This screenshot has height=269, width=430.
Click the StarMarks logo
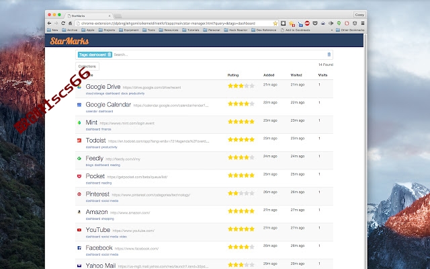(x=69, y=41)
